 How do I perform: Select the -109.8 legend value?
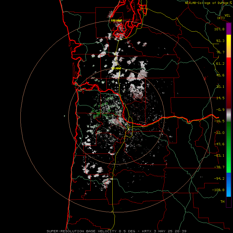(218, 190)
